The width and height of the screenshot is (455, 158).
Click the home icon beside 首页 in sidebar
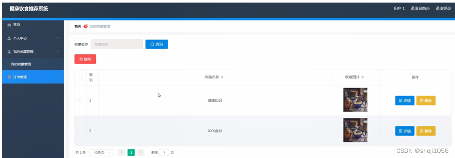coord(9,25)
